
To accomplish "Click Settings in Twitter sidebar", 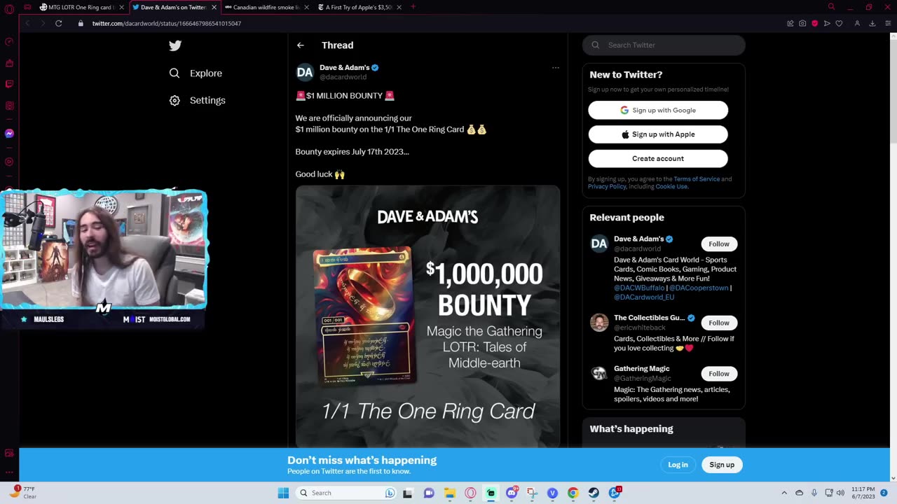I will point(207,100).
